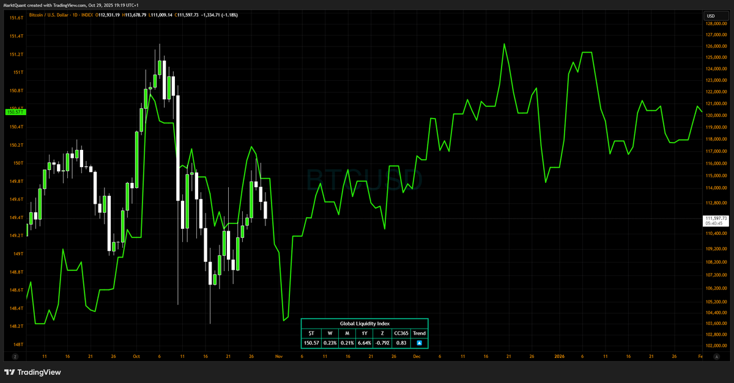Image resolution: width=734 pixels, height=383 pixels.
Task: Click the 151T left scale label
Action: point(18,72)
